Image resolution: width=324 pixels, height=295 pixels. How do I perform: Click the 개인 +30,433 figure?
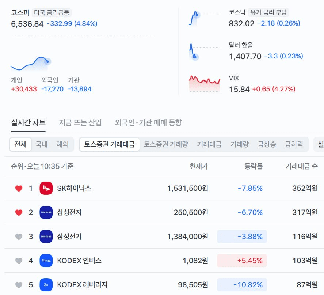24,89
